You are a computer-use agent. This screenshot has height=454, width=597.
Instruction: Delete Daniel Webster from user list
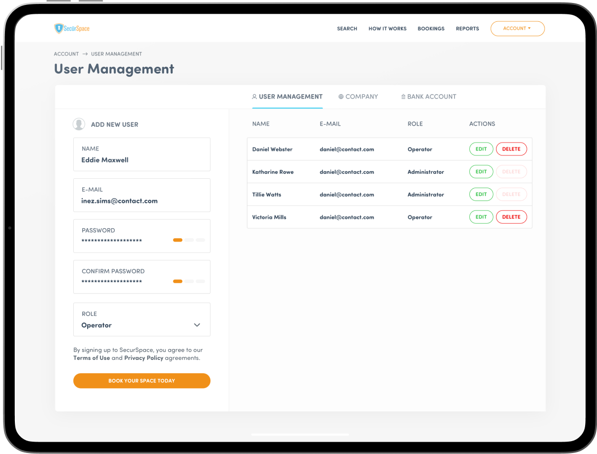click(x=511, y=149)
